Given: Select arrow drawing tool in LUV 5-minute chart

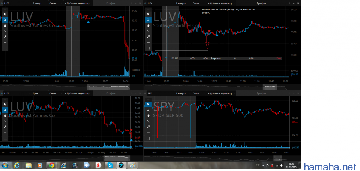Looking at the screenshot, I should point(5,37).
